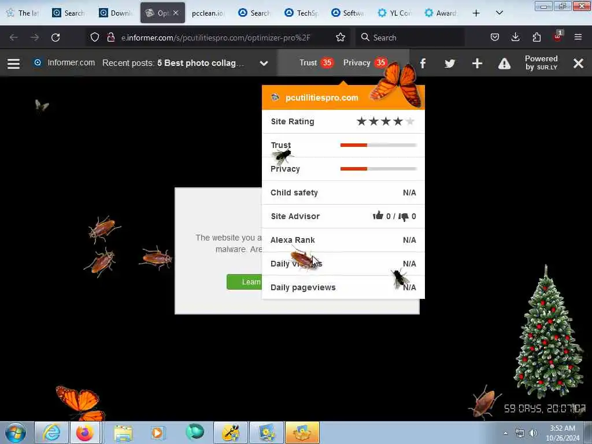Screen dimensions: 592x444
Task: Click the browser Search field
Action: point(410,38)
